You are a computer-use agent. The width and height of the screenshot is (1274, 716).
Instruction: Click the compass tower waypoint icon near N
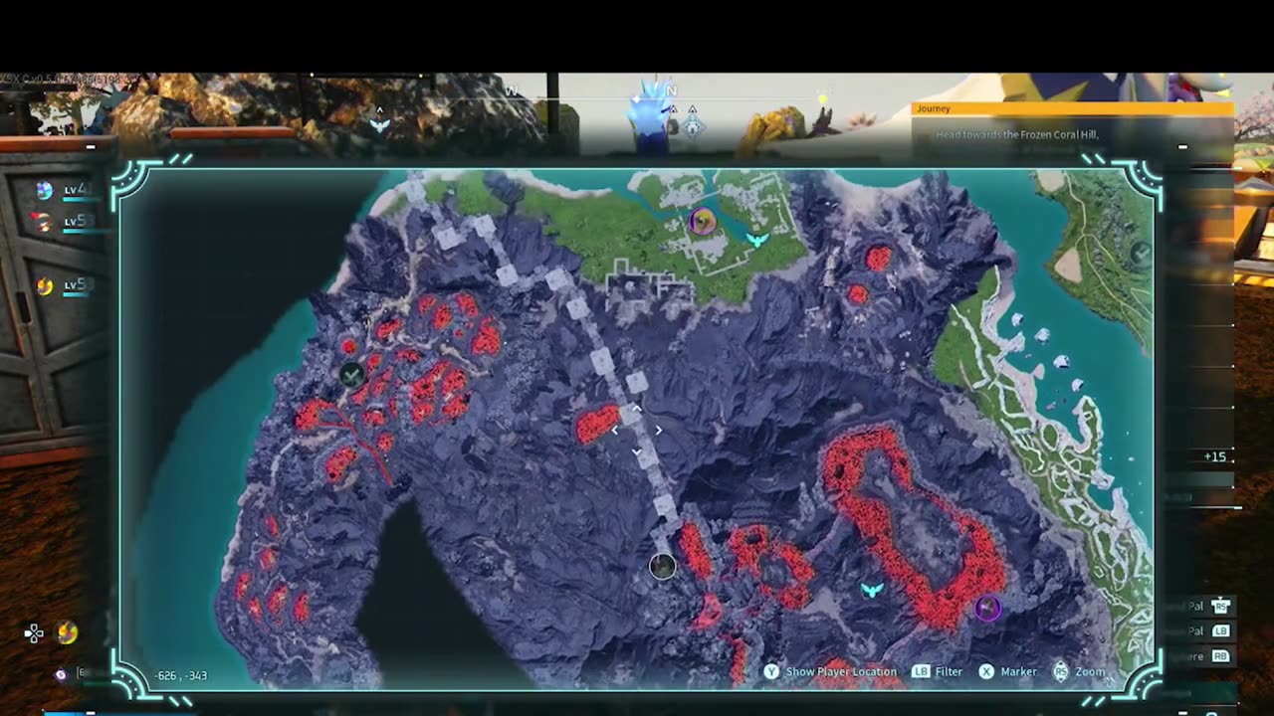point(693,126)
